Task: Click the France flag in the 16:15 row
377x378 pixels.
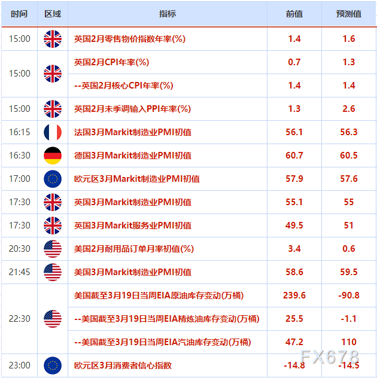Action: (53, 132)
